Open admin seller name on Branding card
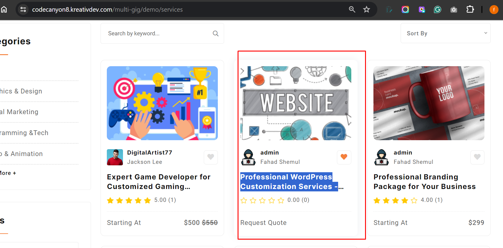Viewport: 503px width, 248px height. 403,152
